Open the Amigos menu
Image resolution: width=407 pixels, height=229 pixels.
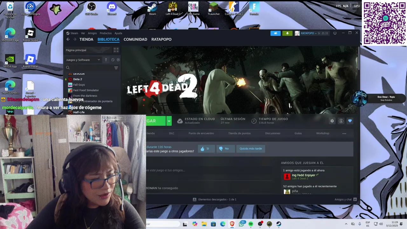92,33
